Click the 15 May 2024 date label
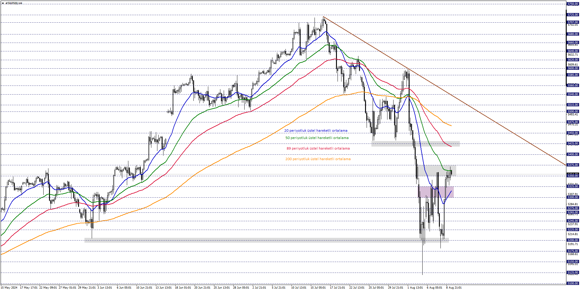This screenshot has height=291, width=580. click(9, 288)
